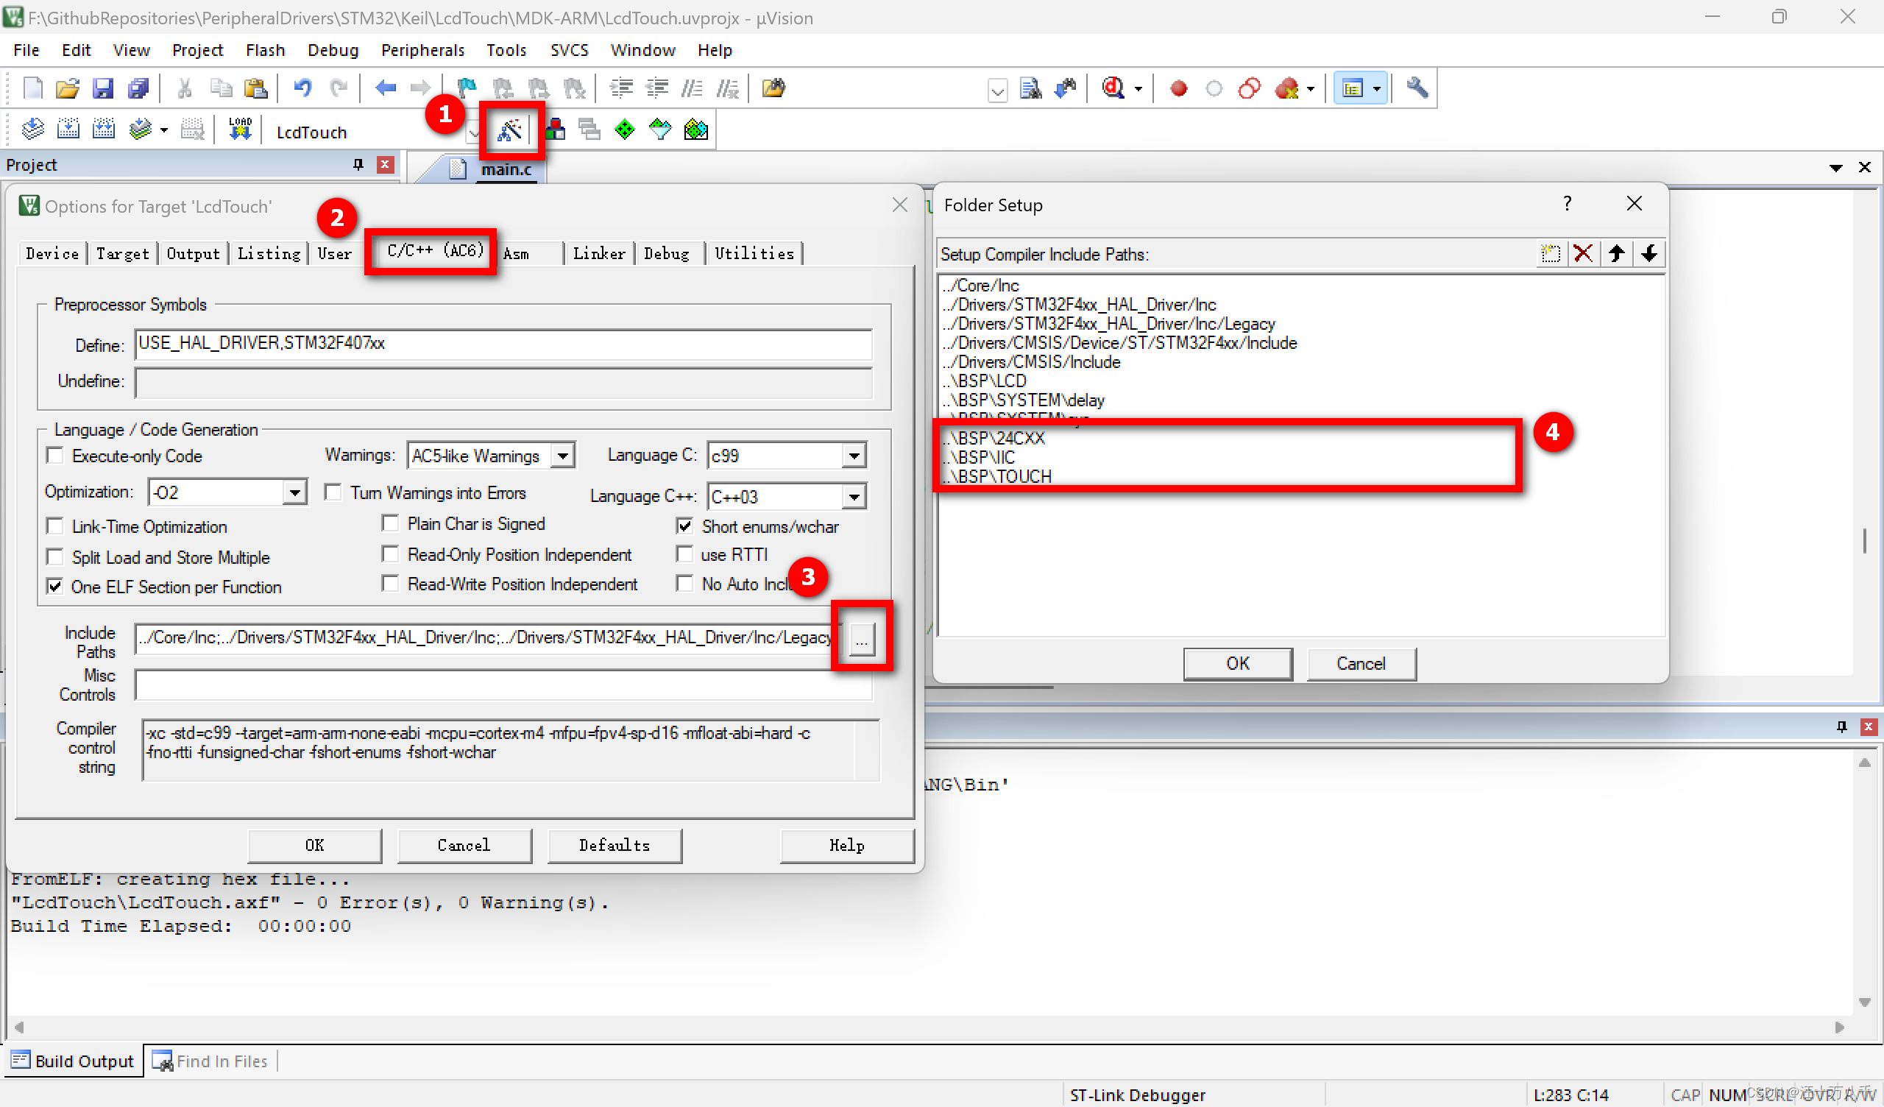Enable the use RTTI checkbox
1884x1107 pixels.
point(684,554)
